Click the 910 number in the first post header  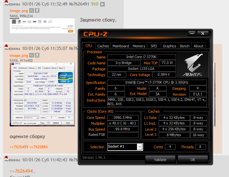pos(95,4)
